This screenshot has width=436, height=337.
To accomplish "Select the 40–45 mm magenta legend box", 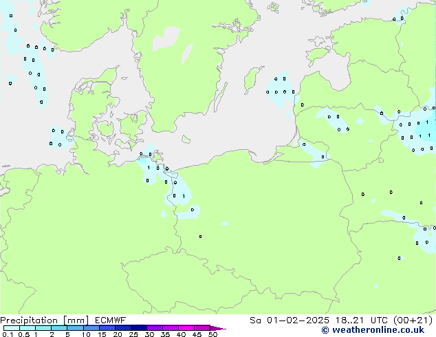I will click(186, 328).
